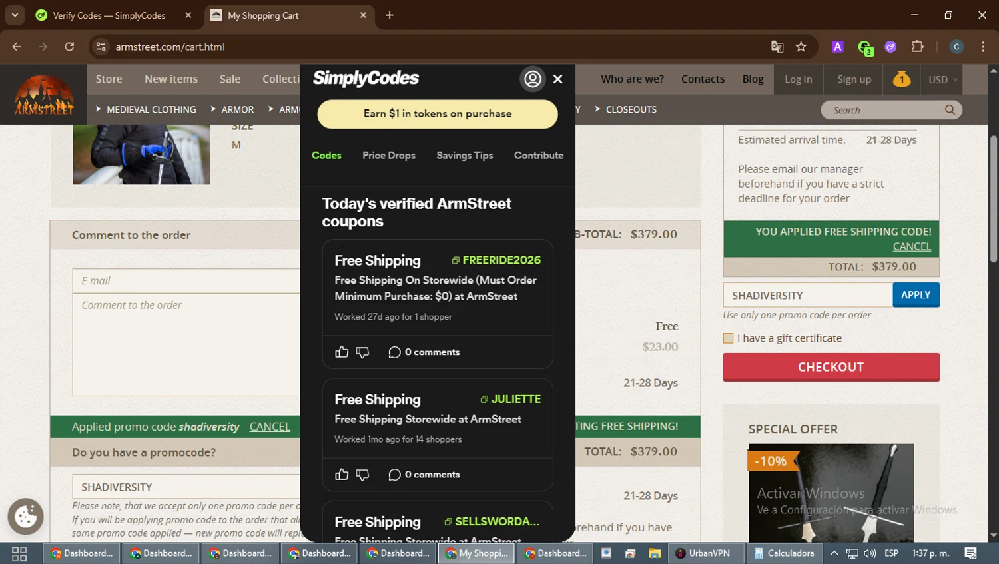Open the purple A extension
The height and width of the screenshot is (564, 999).
pyautogui.click(x=838, y=47)
